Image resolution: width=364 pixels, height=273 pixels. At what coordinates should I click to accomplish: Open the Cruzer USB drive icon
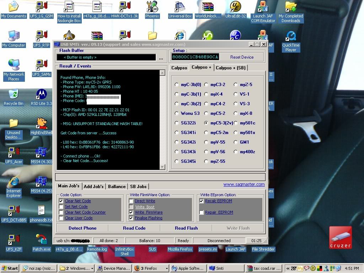(340, 237)
